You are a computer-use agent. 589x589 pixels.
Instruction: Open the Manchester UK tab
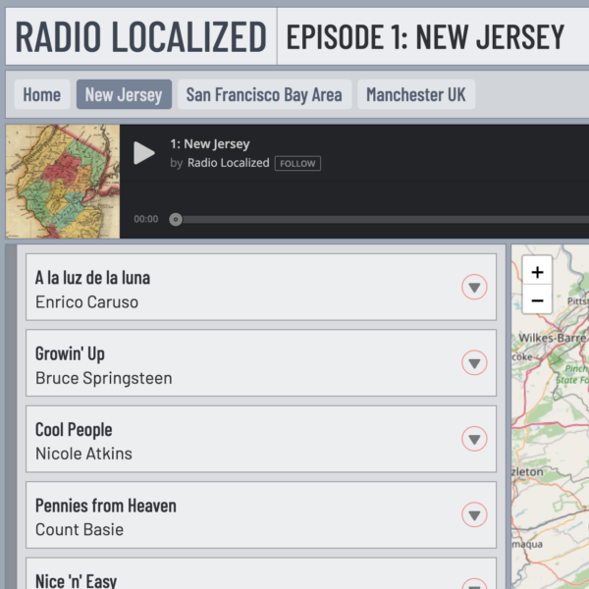pyautogui.click(x=416, y=94)
